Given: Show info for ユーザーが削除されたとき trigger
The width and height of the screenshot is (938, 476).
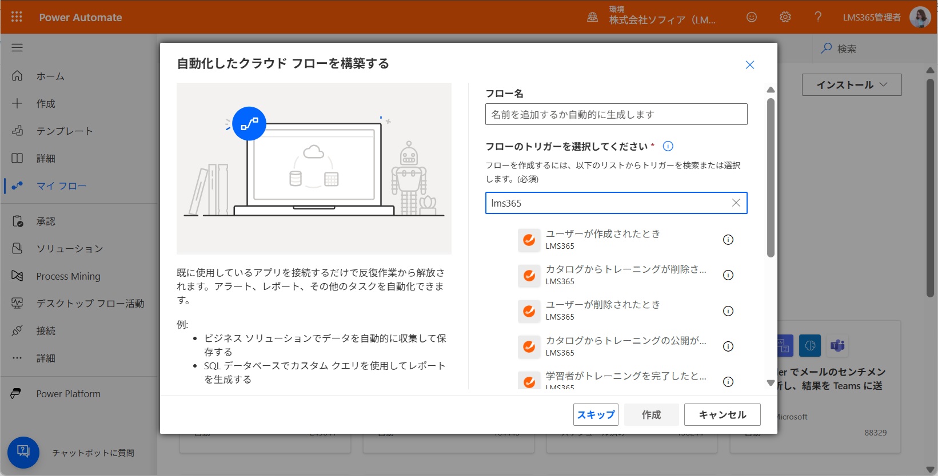Looking at the screenshot, I should 728,311.
